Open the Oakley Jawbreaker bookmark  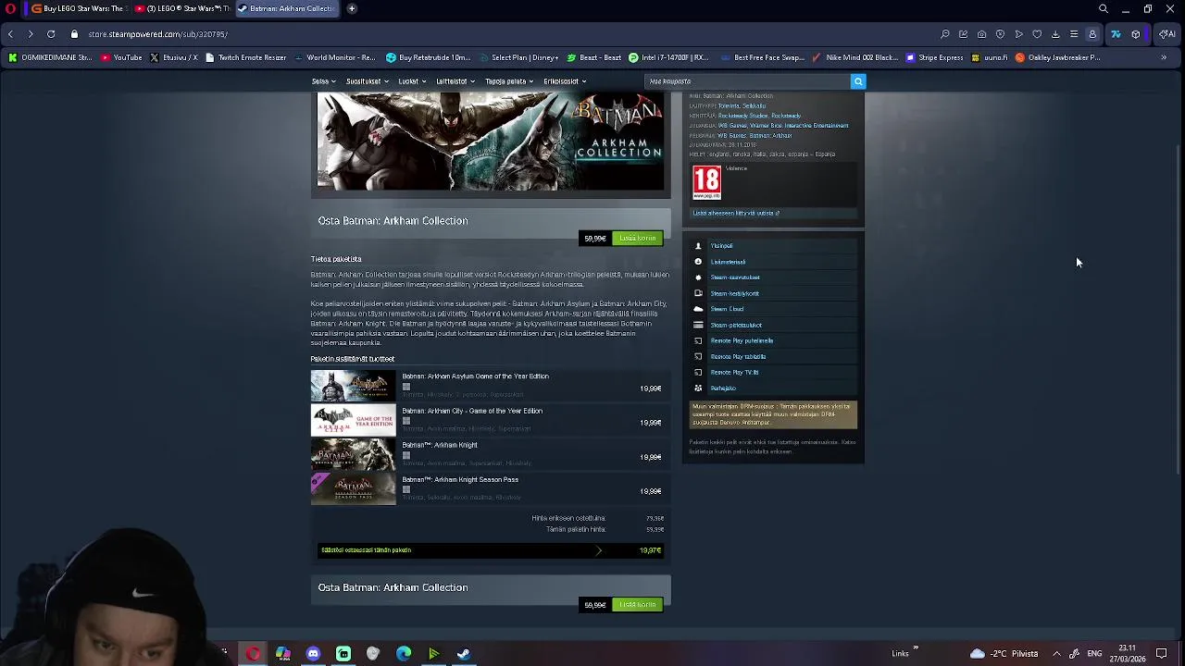[x=1057, y=57]
